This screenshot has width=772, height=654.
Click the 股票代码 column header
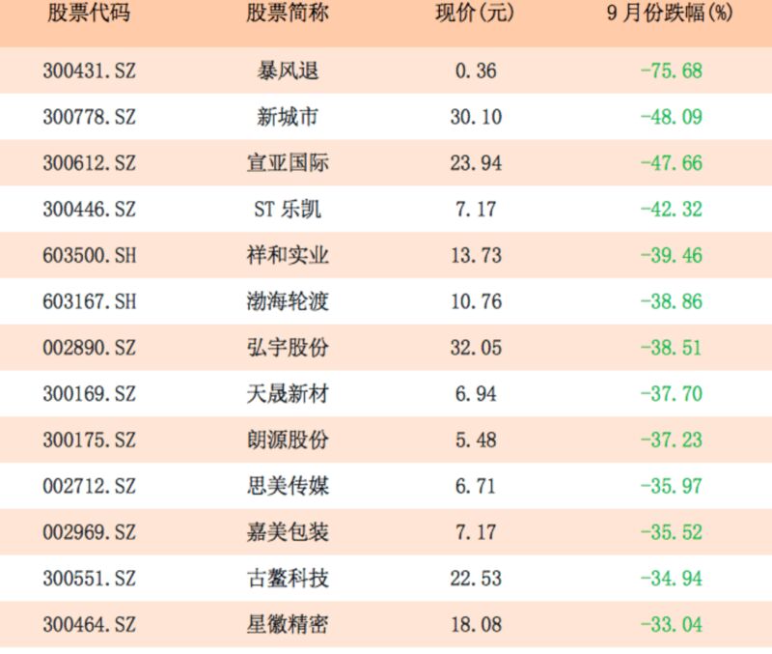coord(89,13)
